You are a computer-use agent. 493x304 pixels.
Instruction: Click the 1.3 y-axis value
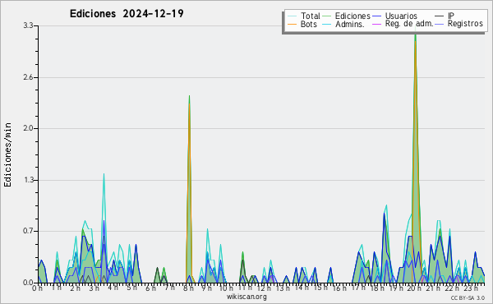[x=28, y=180]
